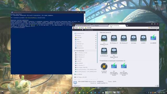Click the previous-month arrow on calendar widget
Viewport: 167px width, 94px height.
click(164, 2)
